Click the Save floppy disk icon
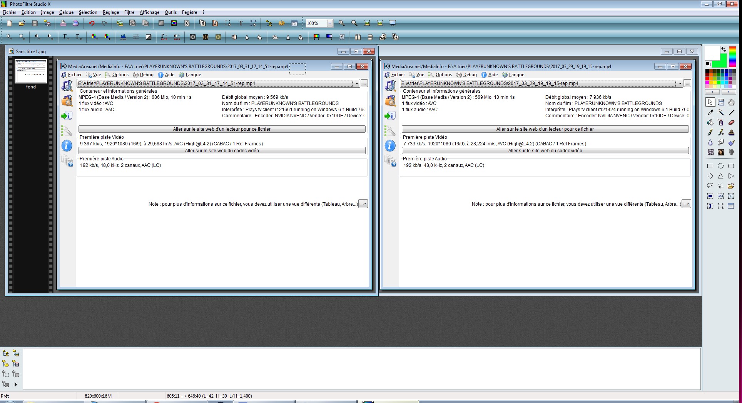The width and height of the screenshot is (742, 403). 35,23
